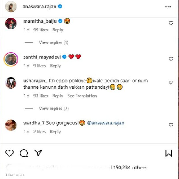View the 150,234 others likes list
The image size is (179, 179).
tap(130, 167)
